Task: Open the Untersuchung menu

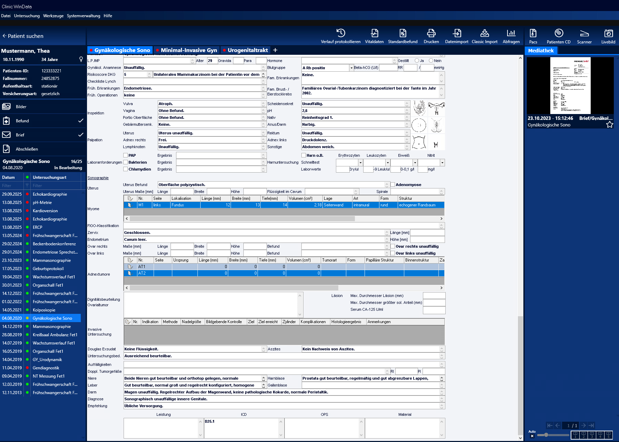Action: 27,16
